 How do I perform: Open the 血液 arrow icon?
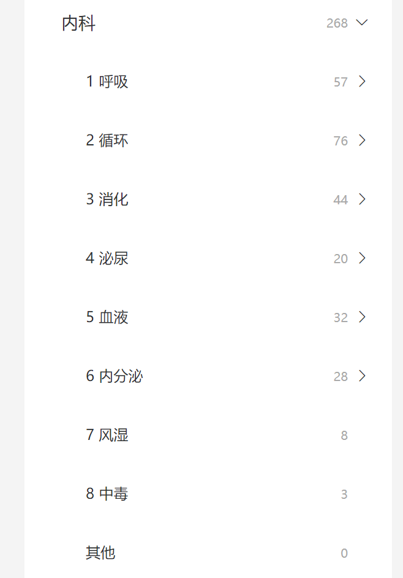tap(362, 317)
